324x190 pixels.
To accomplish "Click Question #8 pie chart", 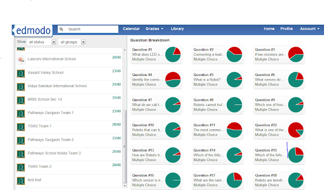I will point(234,105).
